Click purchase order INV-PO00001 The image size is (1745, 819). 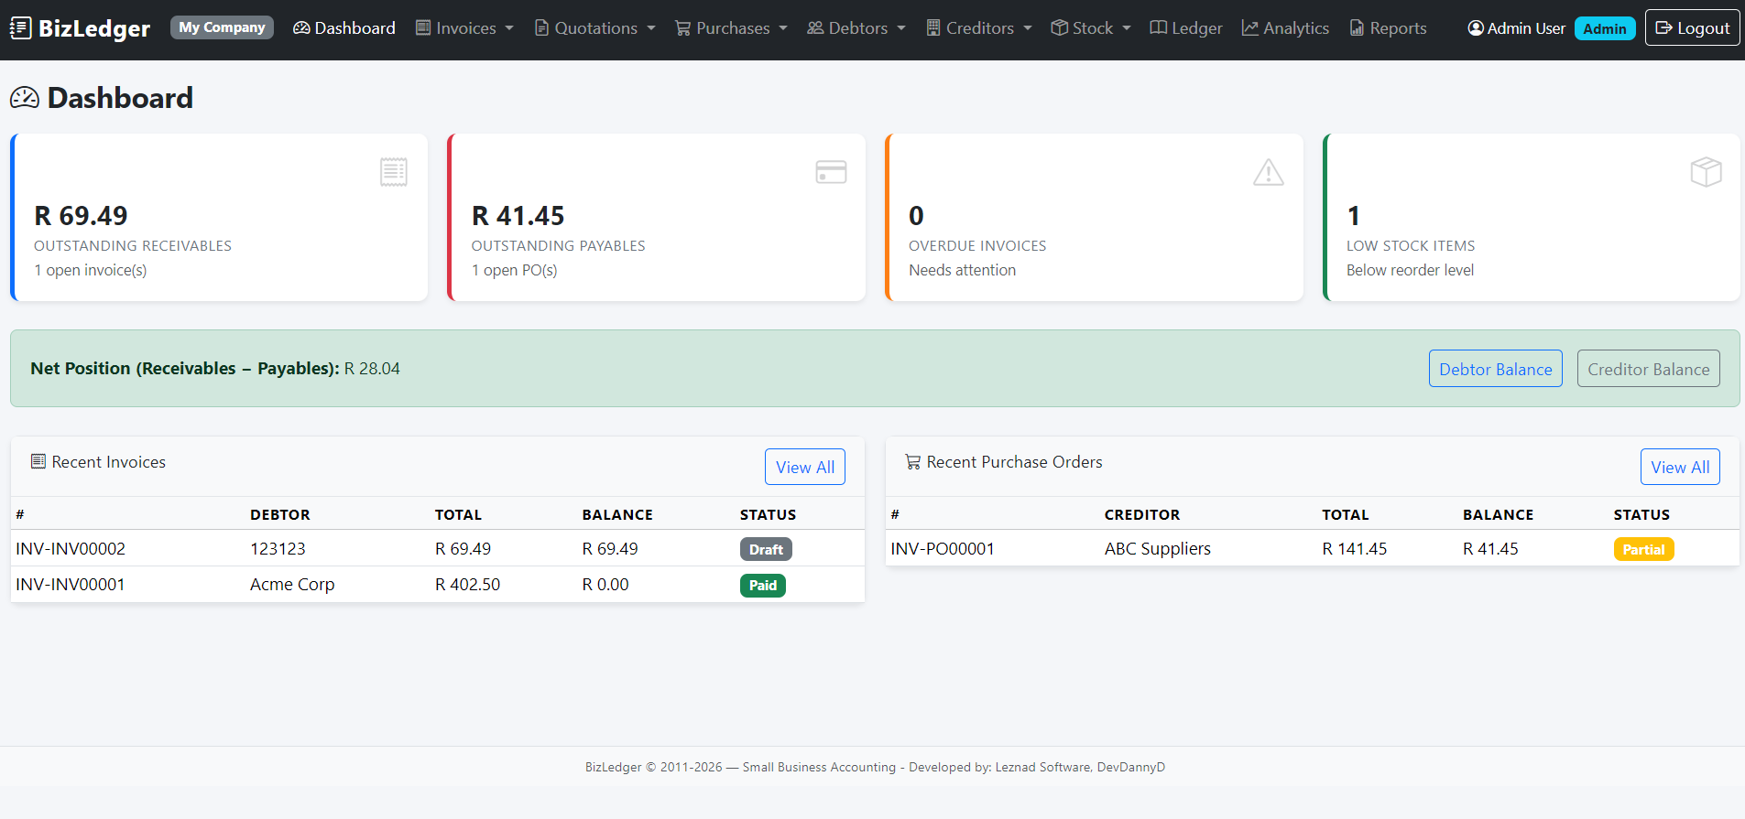(943, 549)
